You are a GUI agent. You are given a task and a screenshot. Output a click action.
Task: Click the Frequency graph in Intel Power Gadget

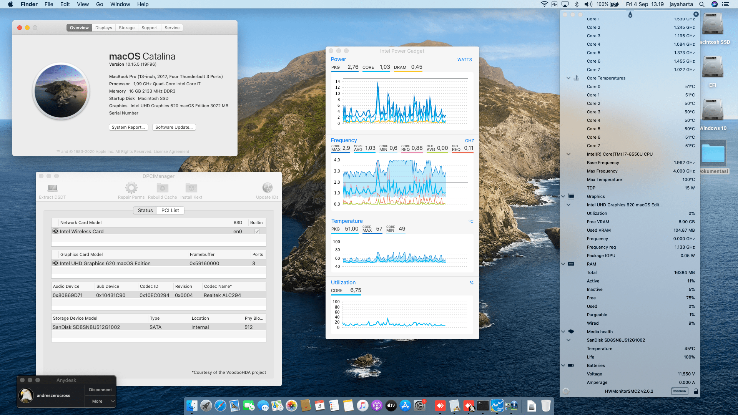pos(402,183)
